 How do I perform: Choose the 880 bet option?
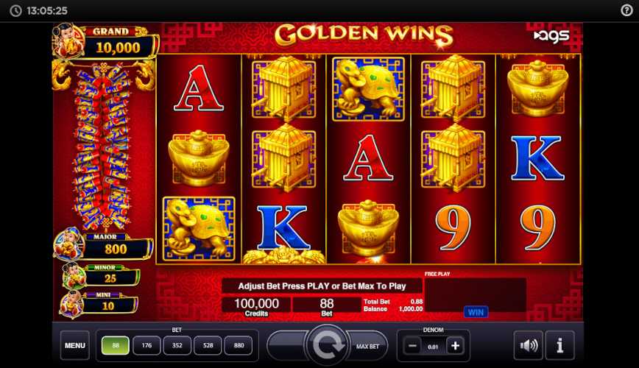(239, 346)
